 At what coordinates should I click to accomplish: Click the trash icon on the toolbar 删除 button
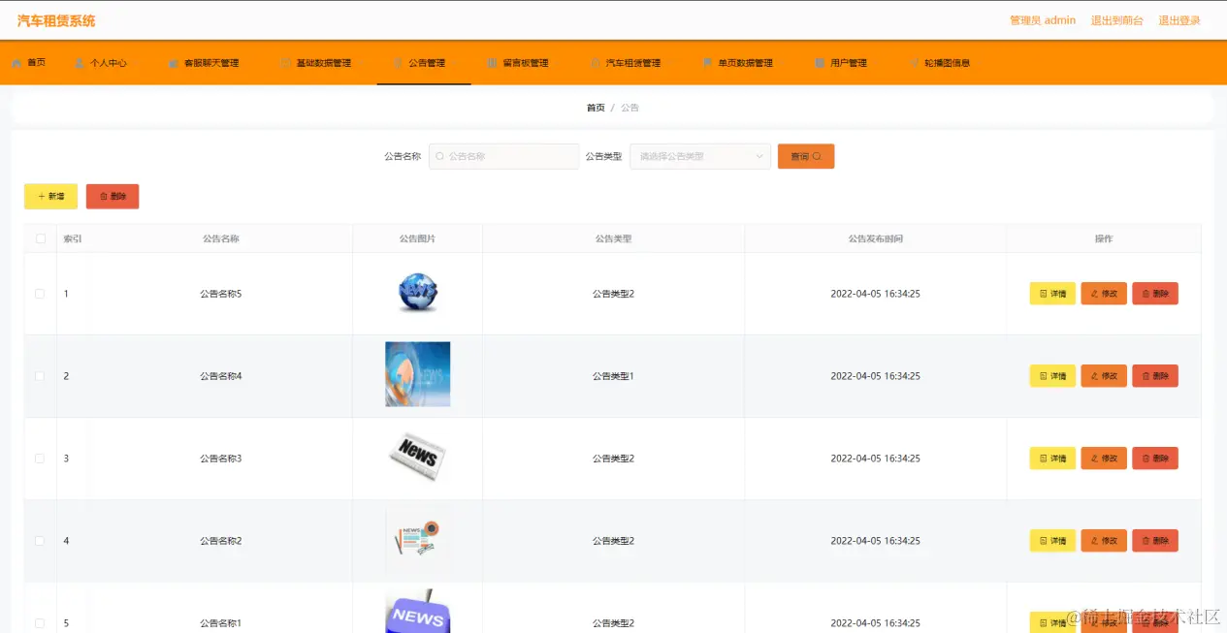point(103,196)
